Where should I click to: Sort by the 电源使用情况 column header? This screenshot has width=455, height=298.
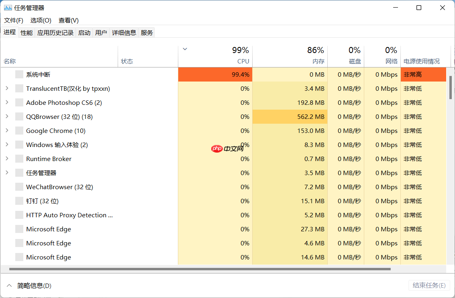(x=425, y=57)
